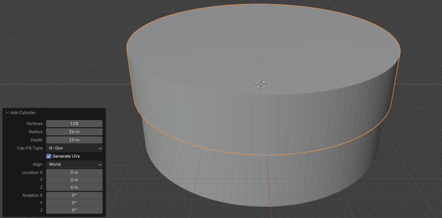Select the Location Y value field
The height and width of the screenshot is (218, 442).
[74, 180]
